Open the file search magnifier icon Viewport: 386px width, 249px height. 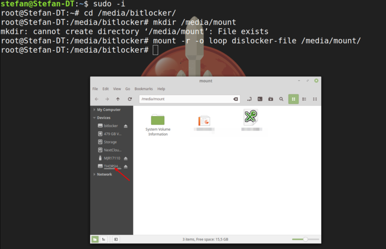(x=281, y=99)
